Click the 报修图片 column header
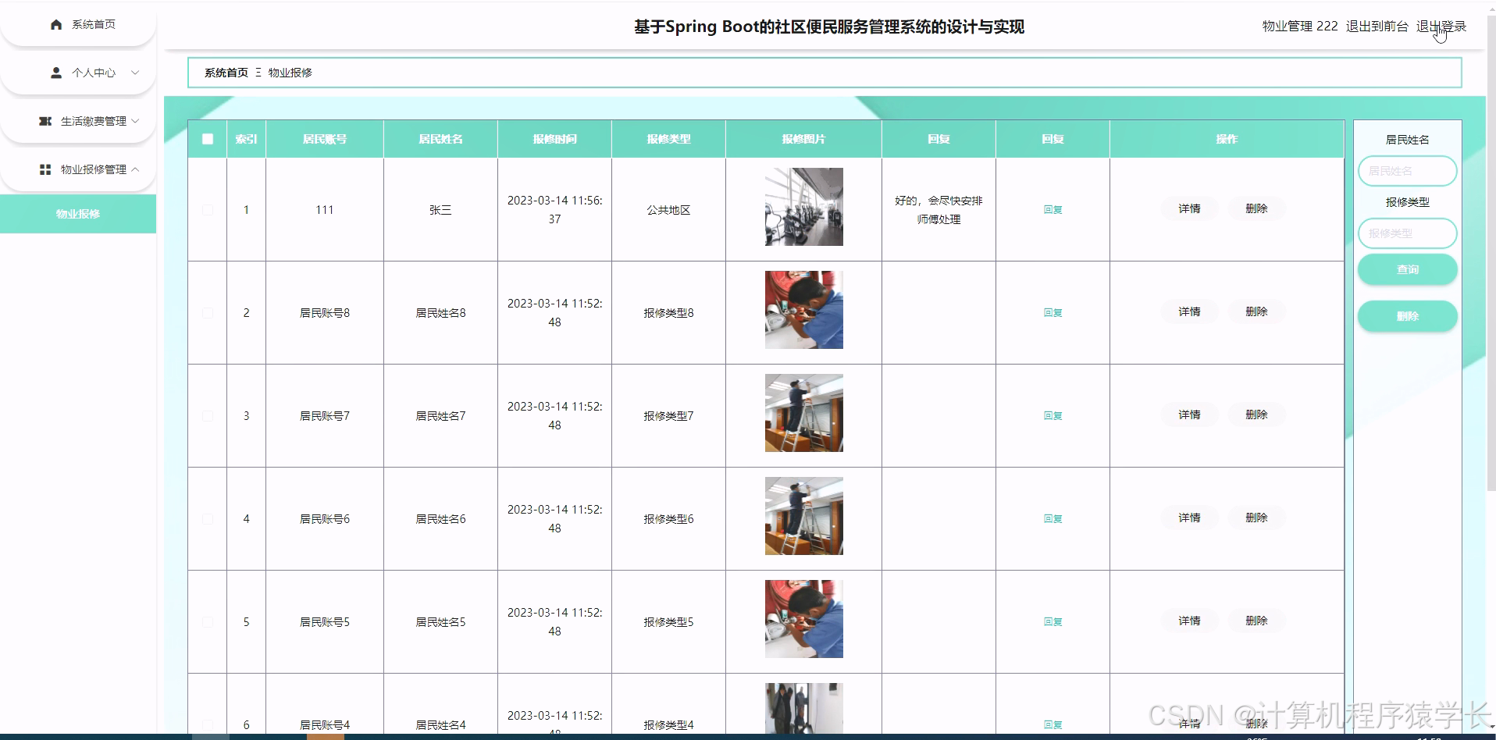The width and height of the screenshot is (1496, 740). point(803,139)
